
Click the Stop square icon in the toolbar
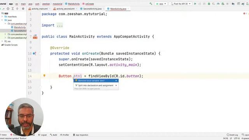227,3
